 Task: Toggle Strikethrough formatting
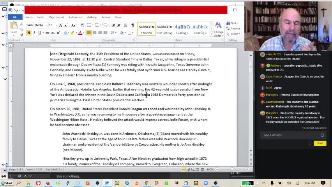pos(47,33)
